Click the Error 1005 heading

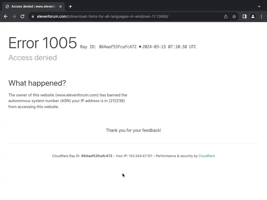43,43
